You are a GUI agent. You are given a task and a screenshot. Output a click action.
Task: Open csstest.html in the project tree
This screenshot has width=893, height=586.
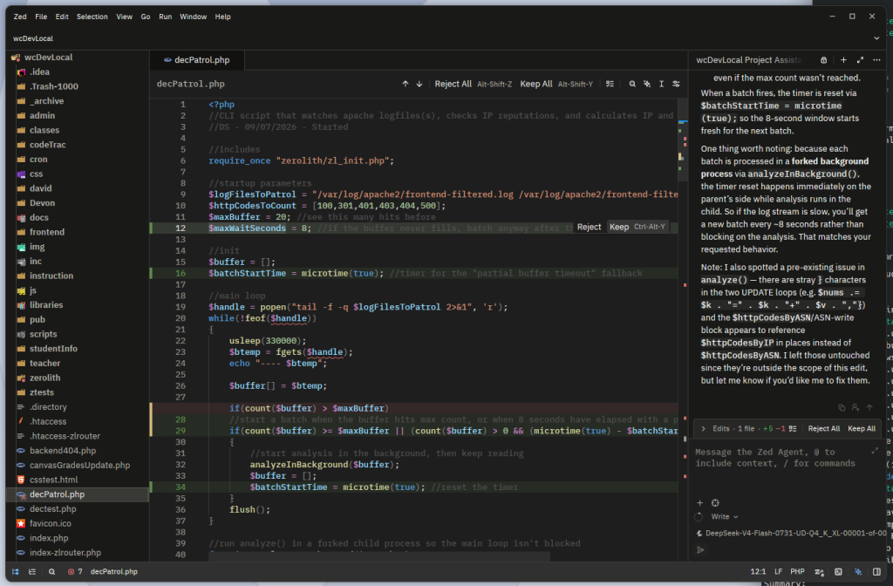point(53,480)
